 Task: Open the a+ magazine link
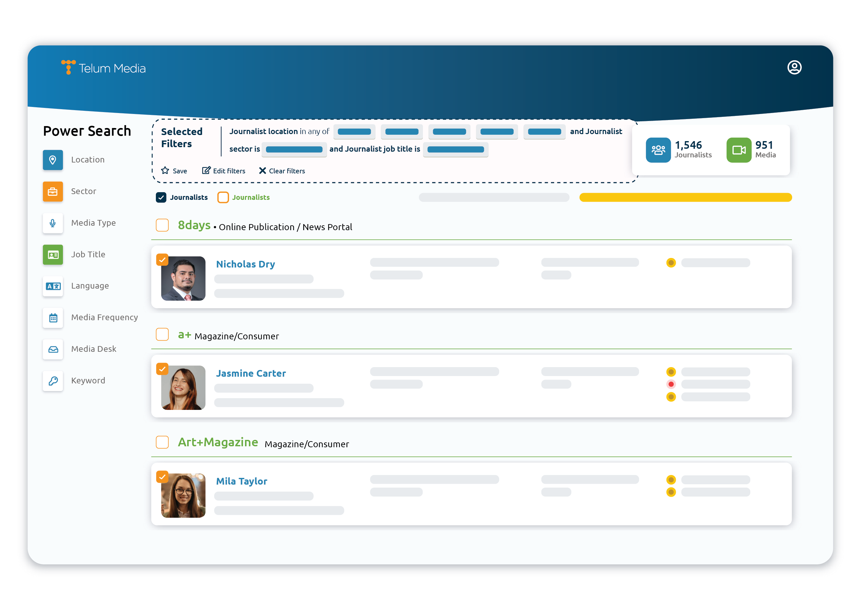click(x=185, y=335)
